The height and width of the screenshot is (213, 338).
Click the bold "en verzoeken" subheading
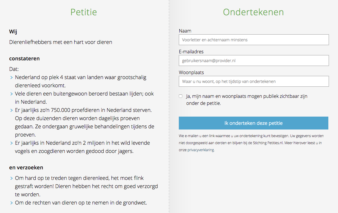pos(26,168)
